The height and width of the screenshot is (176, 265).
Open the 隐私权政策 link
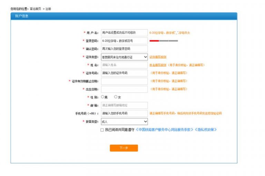[206, 130]
